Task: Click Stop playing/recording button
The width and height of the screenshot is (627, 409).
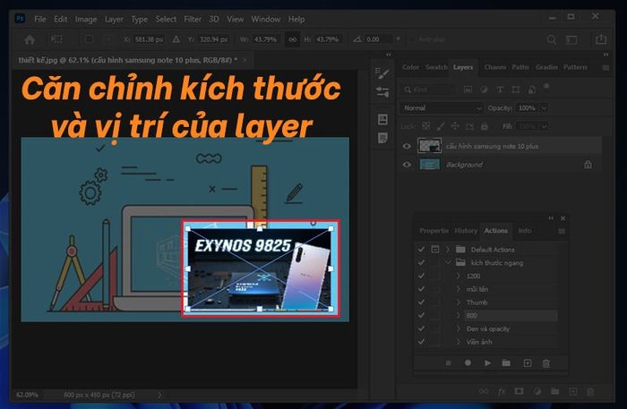Action: pyautogui.click(x=448, y=363)
